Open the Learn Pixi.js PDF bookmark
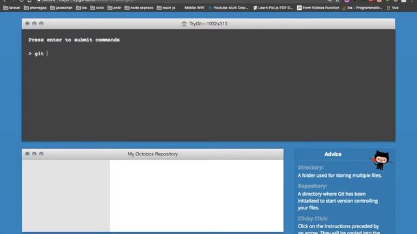The width and height of the screenshot is (417, 234). (273, 8)
